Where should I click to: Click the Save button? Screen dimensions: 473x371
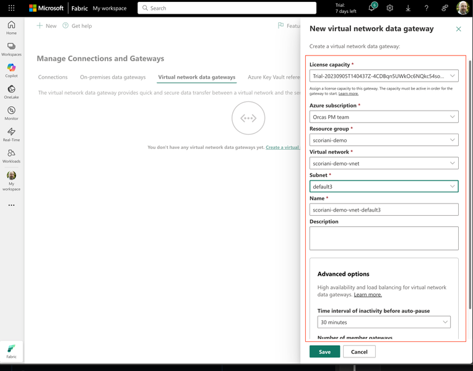[x=324, y=352]
